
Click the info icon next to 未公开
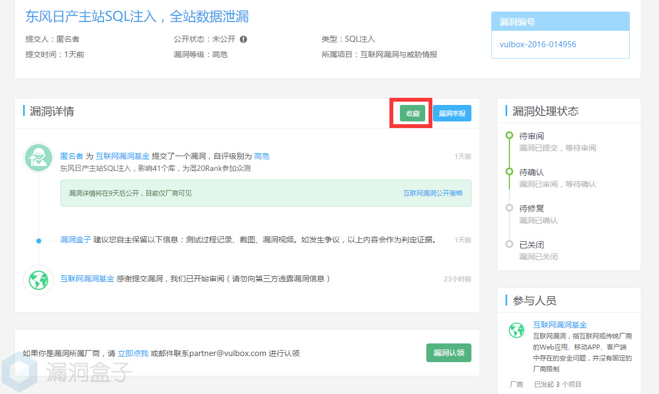243,39
